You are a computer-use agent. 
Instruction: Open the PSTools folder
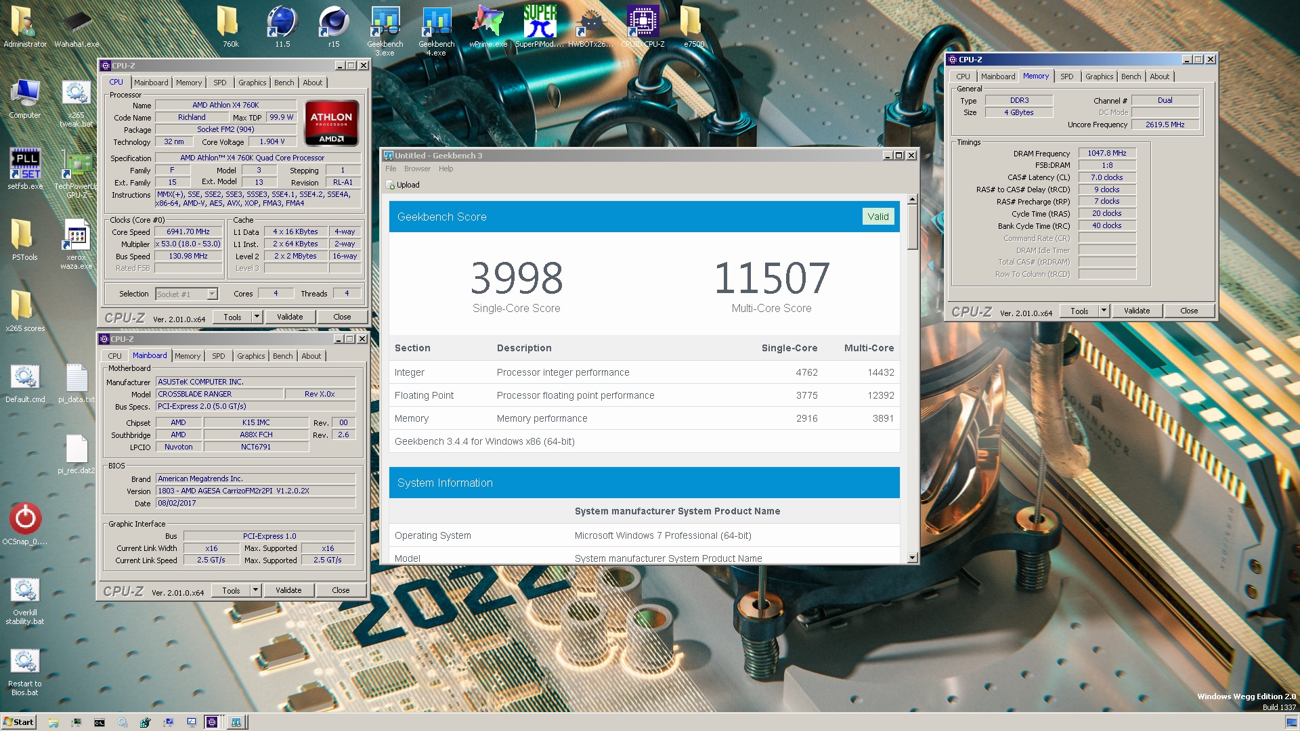(25, 240)
